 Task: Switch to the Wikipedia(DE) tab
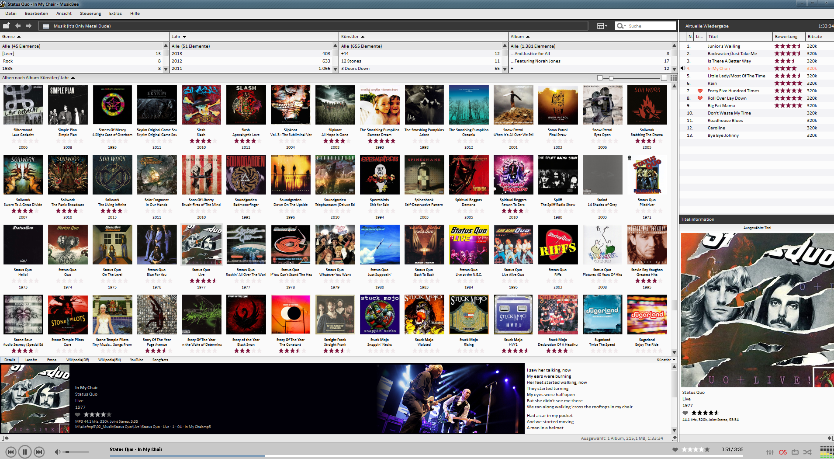[77, 360]
